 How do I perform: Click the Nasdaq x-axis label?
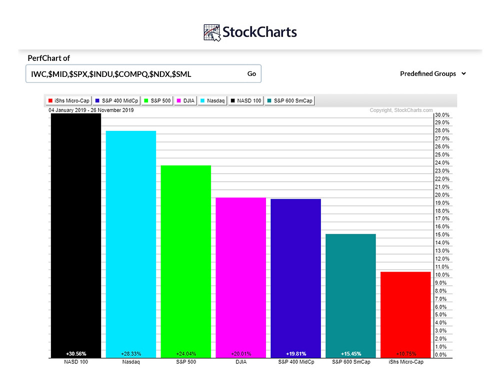coord(131,362)
